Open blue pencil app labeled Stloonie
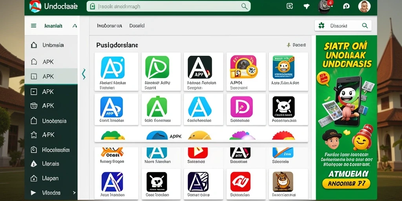The image size is (402, 201). click(283, 153)
